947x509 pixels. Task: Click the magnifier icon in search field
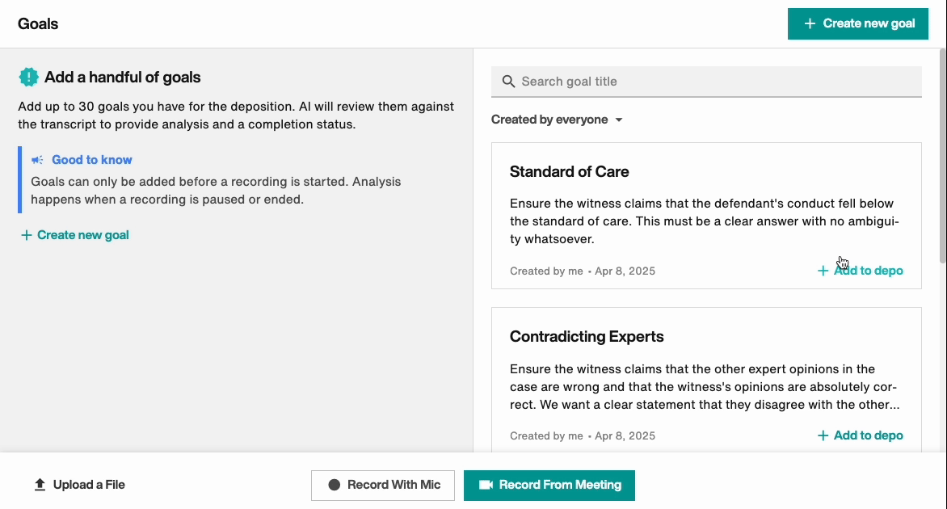(x=508, y=82)
